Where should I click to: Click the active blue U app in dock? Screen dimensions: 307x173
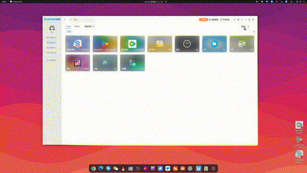point(199,169)
